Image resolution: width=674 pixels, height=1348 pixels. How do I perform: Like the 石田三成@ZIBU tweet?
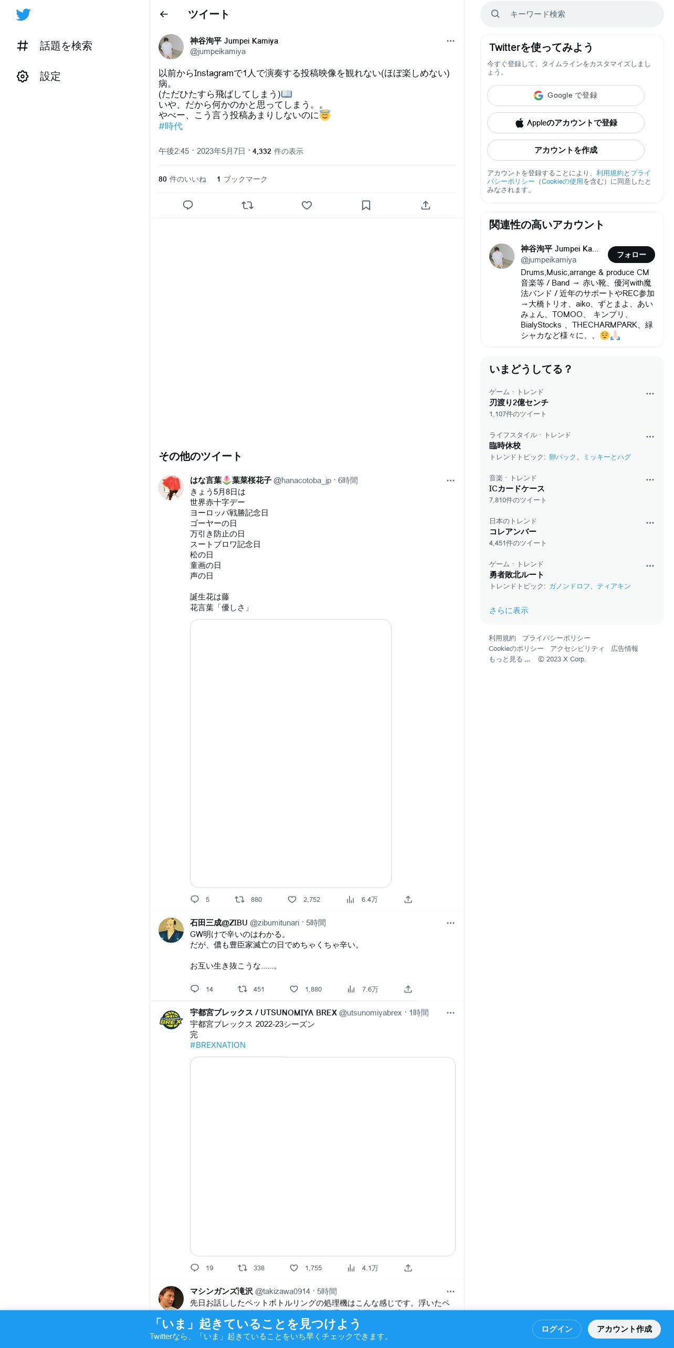pyautogui.click(x=294, y=989)
